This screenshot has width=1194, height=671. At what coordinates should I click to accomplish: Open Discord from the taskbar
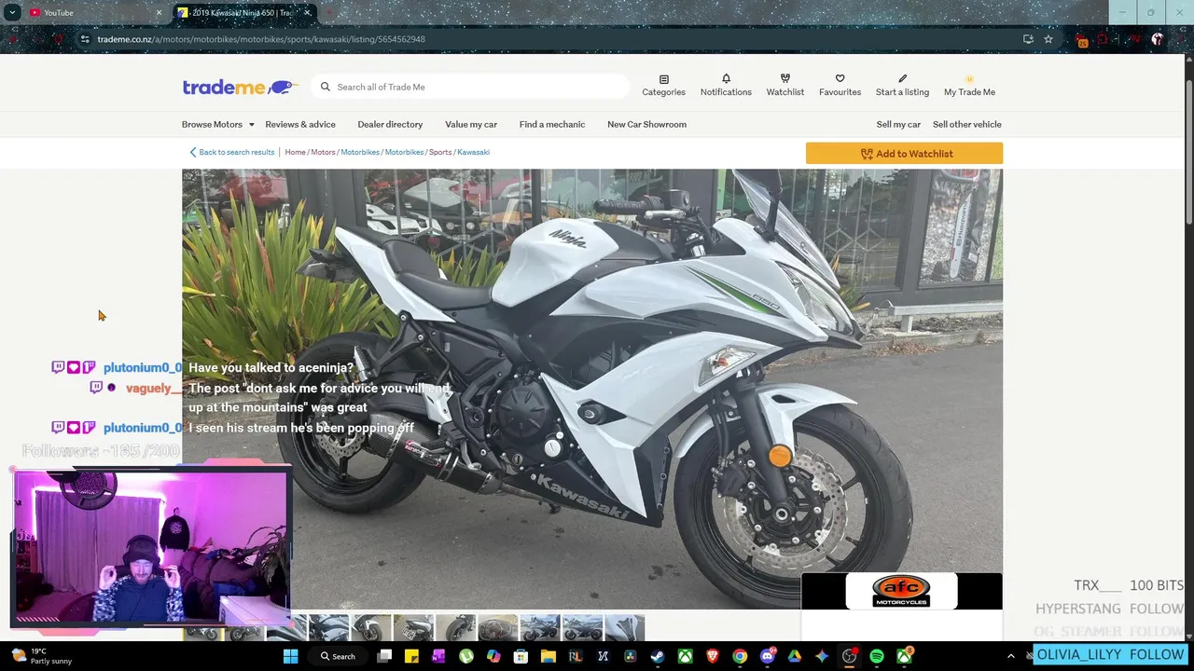pyautogui.click(x=768, y=656)
